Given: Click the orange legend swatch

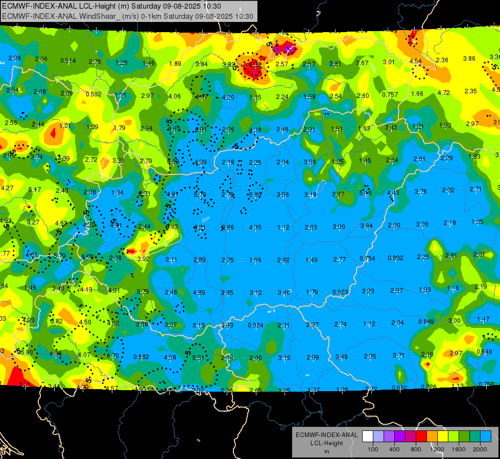Looking at the screenshot, I should [x=432, y=437].
